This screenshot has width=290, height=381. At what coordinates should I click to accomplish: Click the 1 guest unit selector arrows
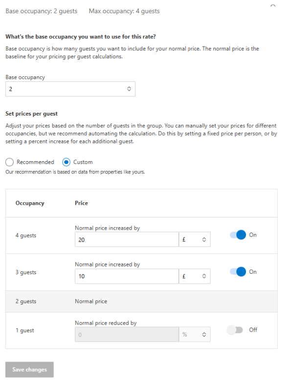tap(204, 334)
